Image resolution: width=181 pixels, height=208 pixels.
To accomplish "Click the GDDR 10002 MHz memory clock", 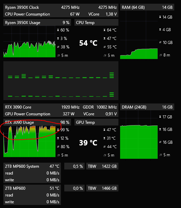I will click(100, 107).
